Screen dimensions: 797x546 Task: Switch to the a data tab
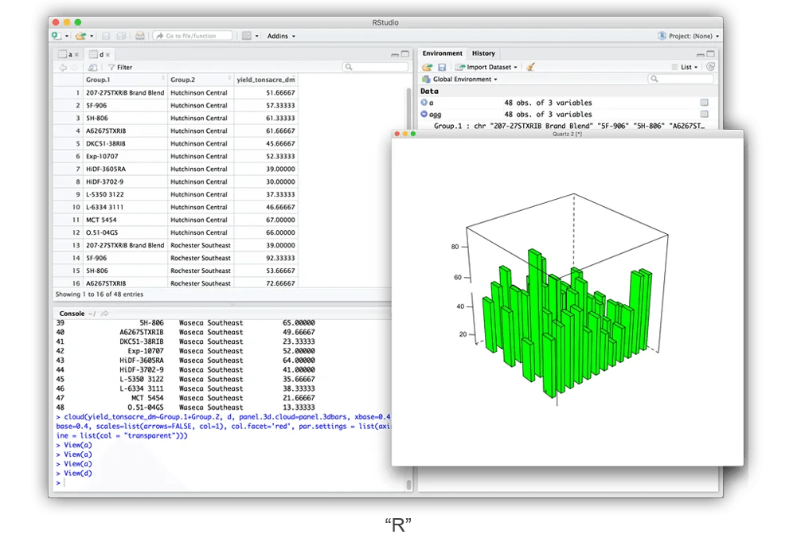pyautogui.click(x=69, y=54)
